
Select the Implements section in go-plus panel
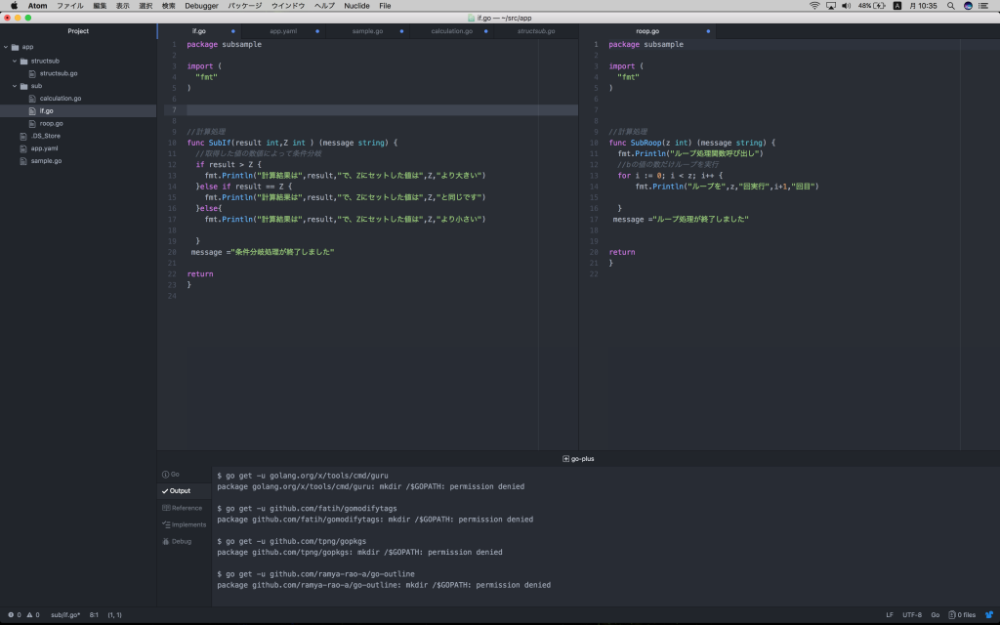[x=185, y=524]
